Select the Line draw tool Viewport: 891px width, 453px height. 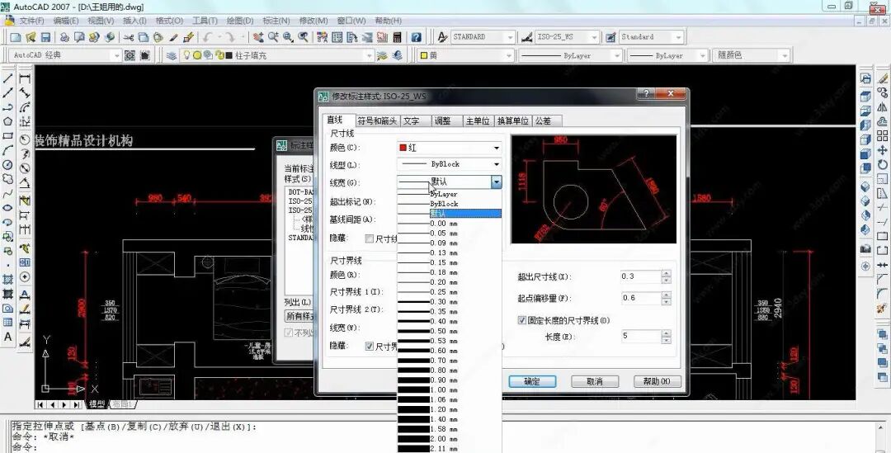pyautogui.click(x=8, y=78)
